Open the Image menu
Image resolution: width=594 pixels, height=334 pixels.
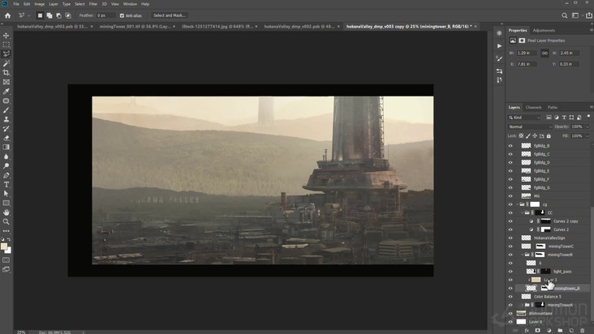[40, 4]
